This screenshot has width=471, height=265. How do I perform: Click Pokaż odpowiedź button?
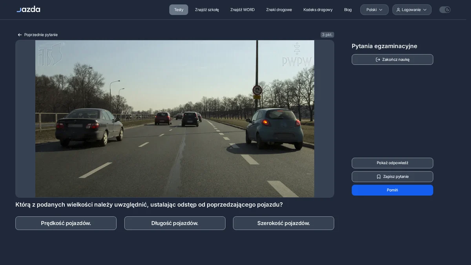click(x=392, y=163)
